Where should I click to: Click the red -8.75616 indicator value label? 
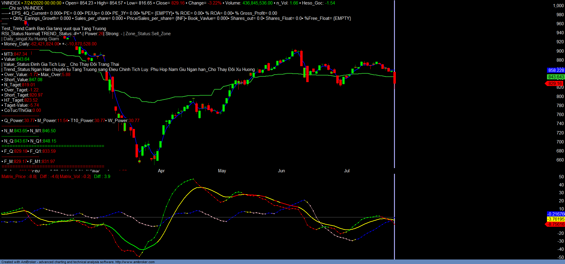pos(556,224)
